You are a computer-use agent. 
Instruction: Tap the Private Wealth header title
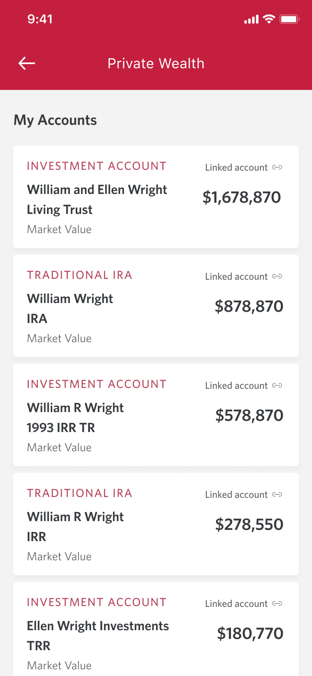pyautogui.click(x=156, y=63)
